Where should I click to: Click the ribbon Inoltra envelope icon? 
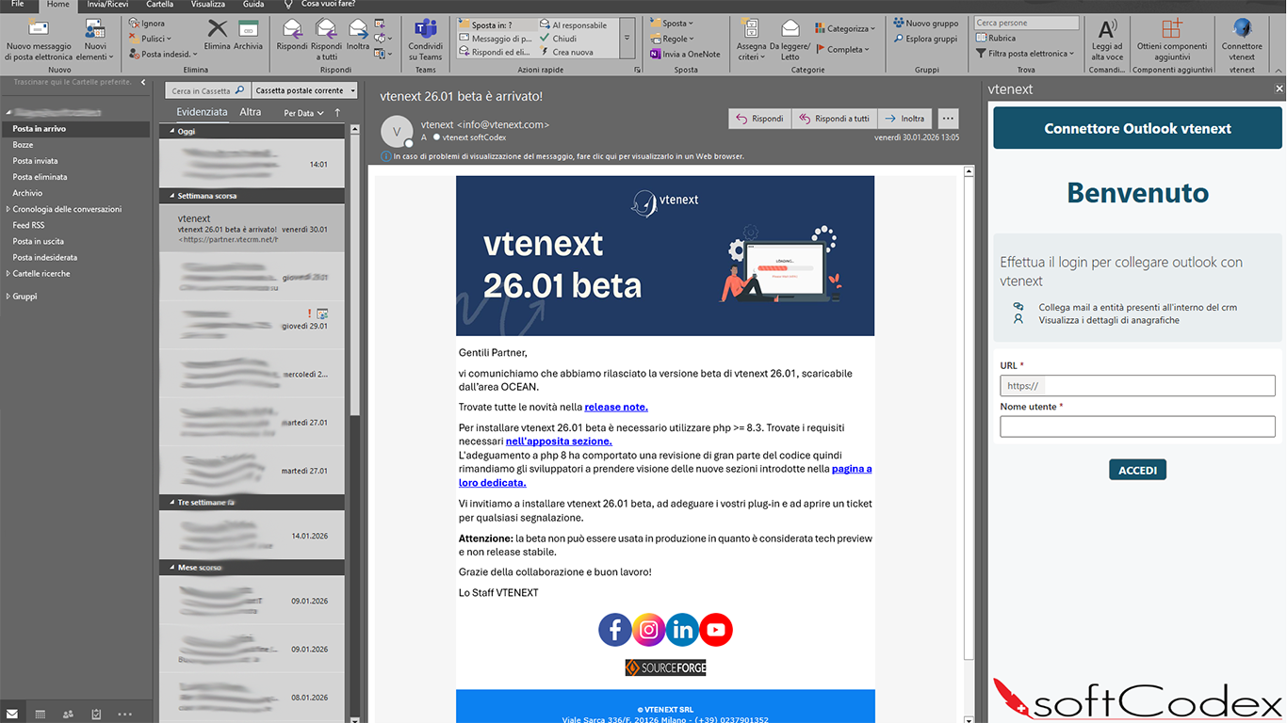point(358,27)
